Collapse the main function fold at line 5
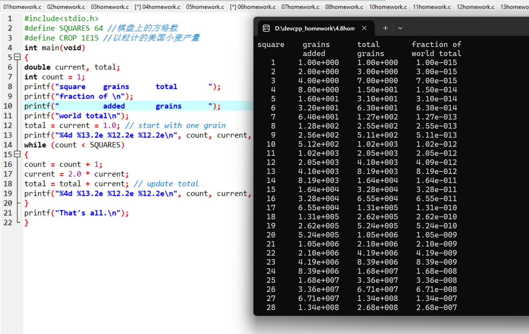 (18, 57)
